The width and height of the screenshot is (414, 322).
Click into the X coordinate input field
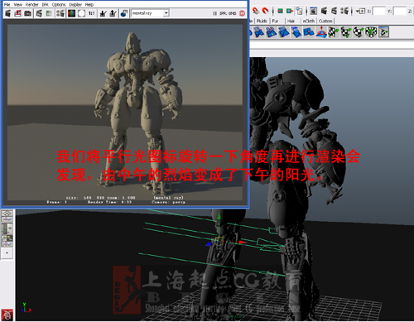click(379, 12)
